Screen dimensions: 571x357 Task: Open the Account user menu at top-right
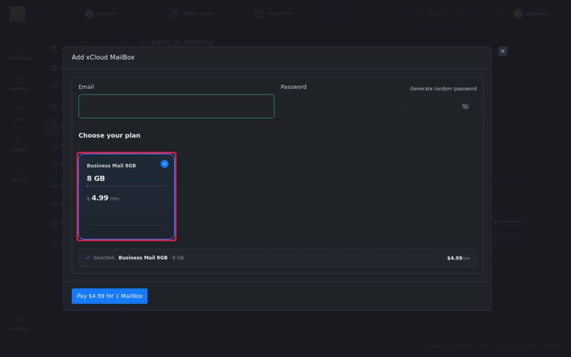pos(535,14)
